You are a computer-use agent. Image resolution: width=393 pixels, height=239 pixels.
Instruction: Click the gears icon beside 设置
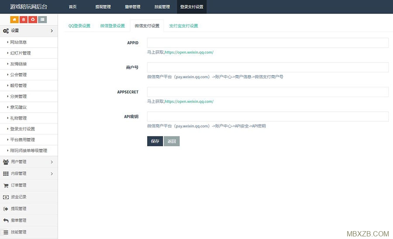[6, 31]
